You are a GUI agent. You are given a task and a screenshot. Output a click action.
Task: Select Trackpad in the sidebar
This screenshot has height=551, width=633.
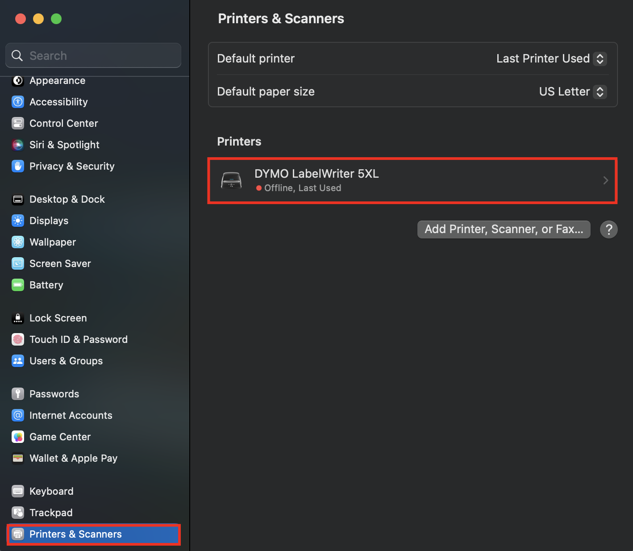[51, 513]
